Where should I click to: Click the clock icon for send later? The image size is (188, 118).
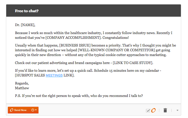point(33,110)
